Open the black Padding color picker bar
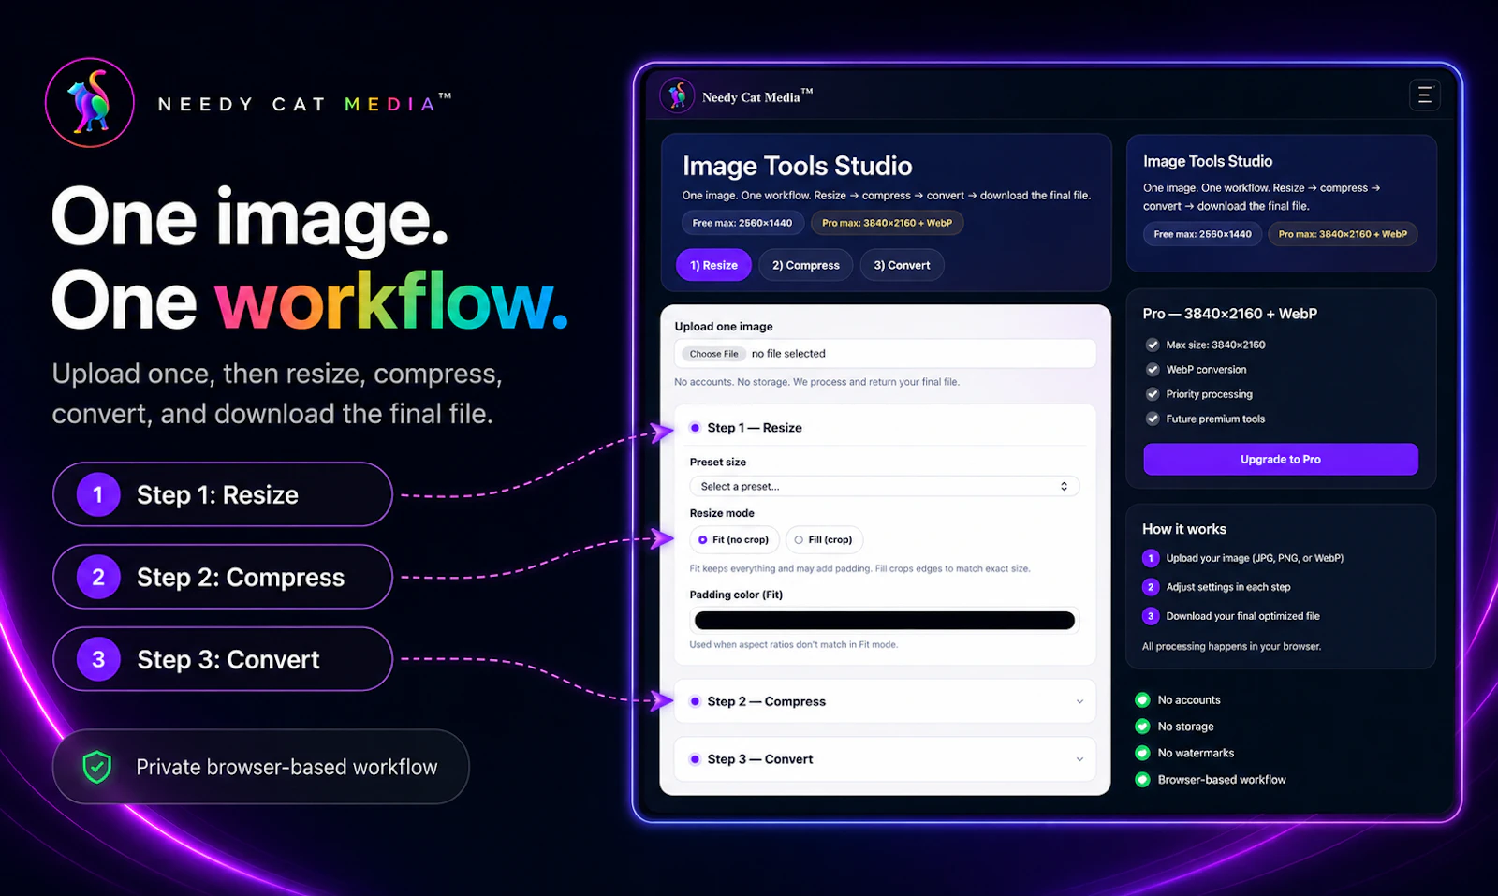The width and height of the screenshot is (1498, 896). click(885, 621)
